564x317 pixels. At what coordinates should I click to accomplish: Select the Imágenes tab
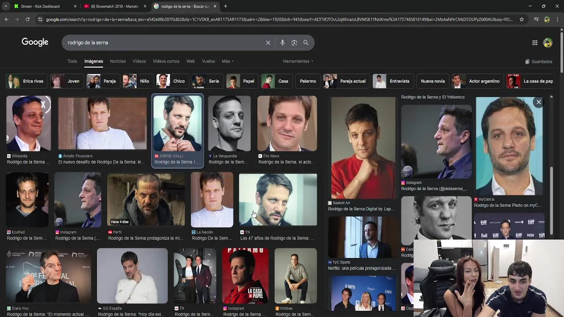(x=93, y=61)
